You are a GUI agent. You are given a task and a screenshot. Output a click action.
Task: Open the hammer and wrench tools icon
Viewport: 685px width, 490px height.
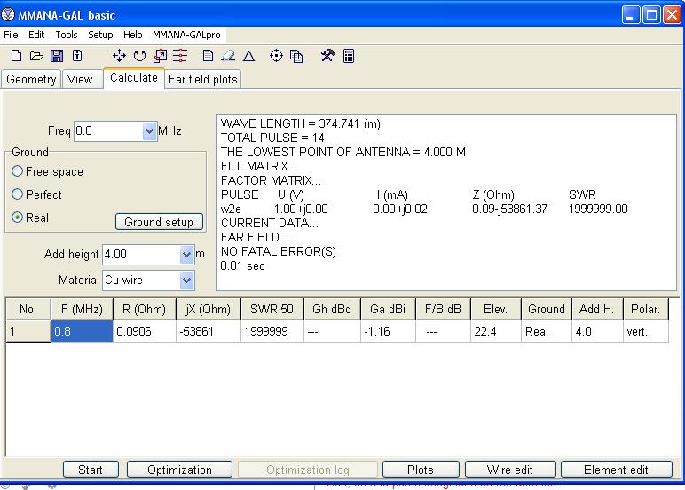pyautogui.click(x=327, y=56)
